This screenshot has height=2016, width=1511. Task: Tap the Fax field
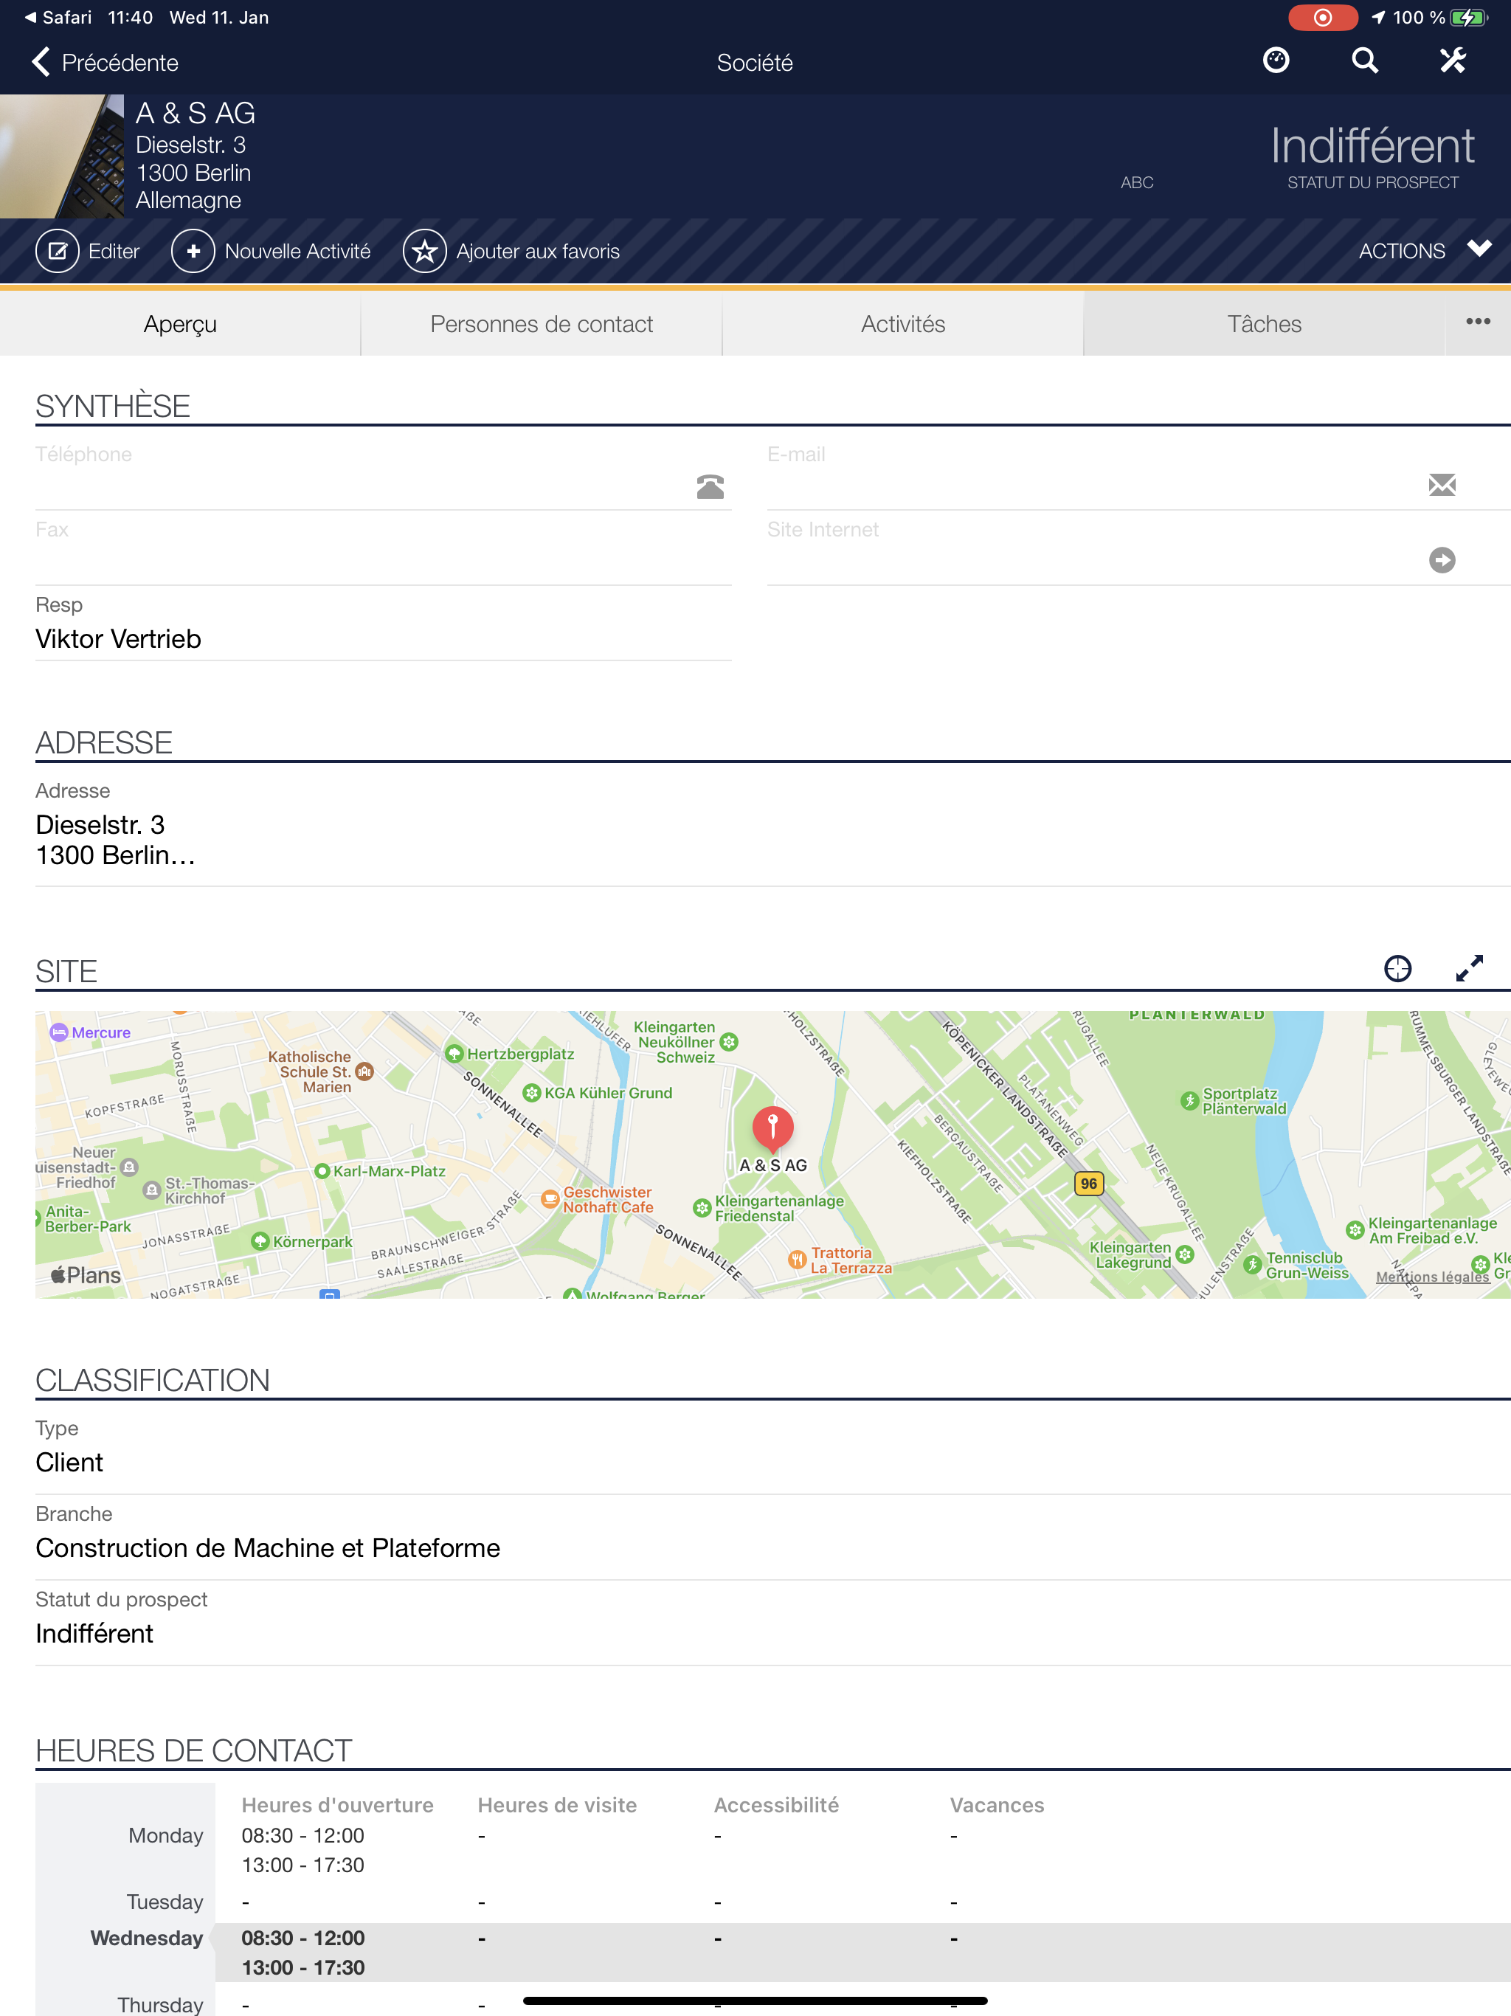point(383,549)
